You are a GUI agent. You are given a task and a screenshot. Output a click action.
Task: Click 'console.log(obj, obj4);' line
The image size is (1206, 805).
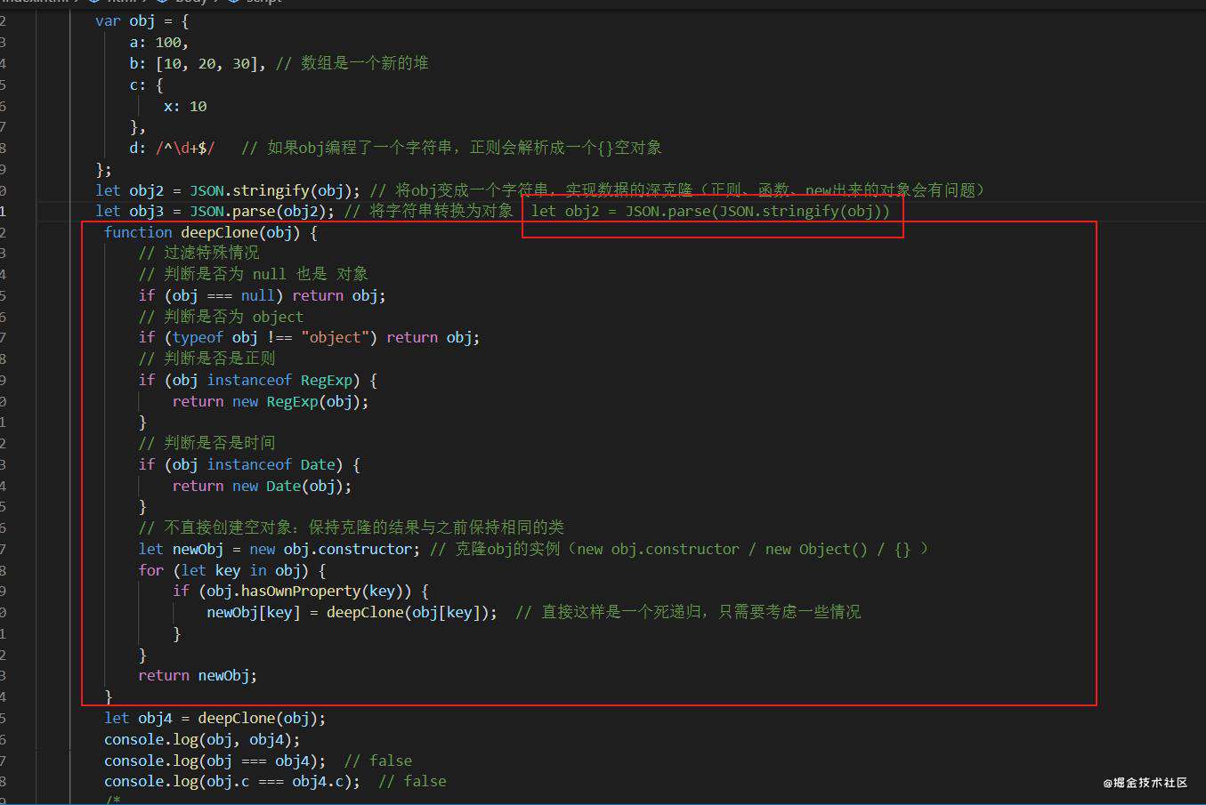[x=202, y=739]
